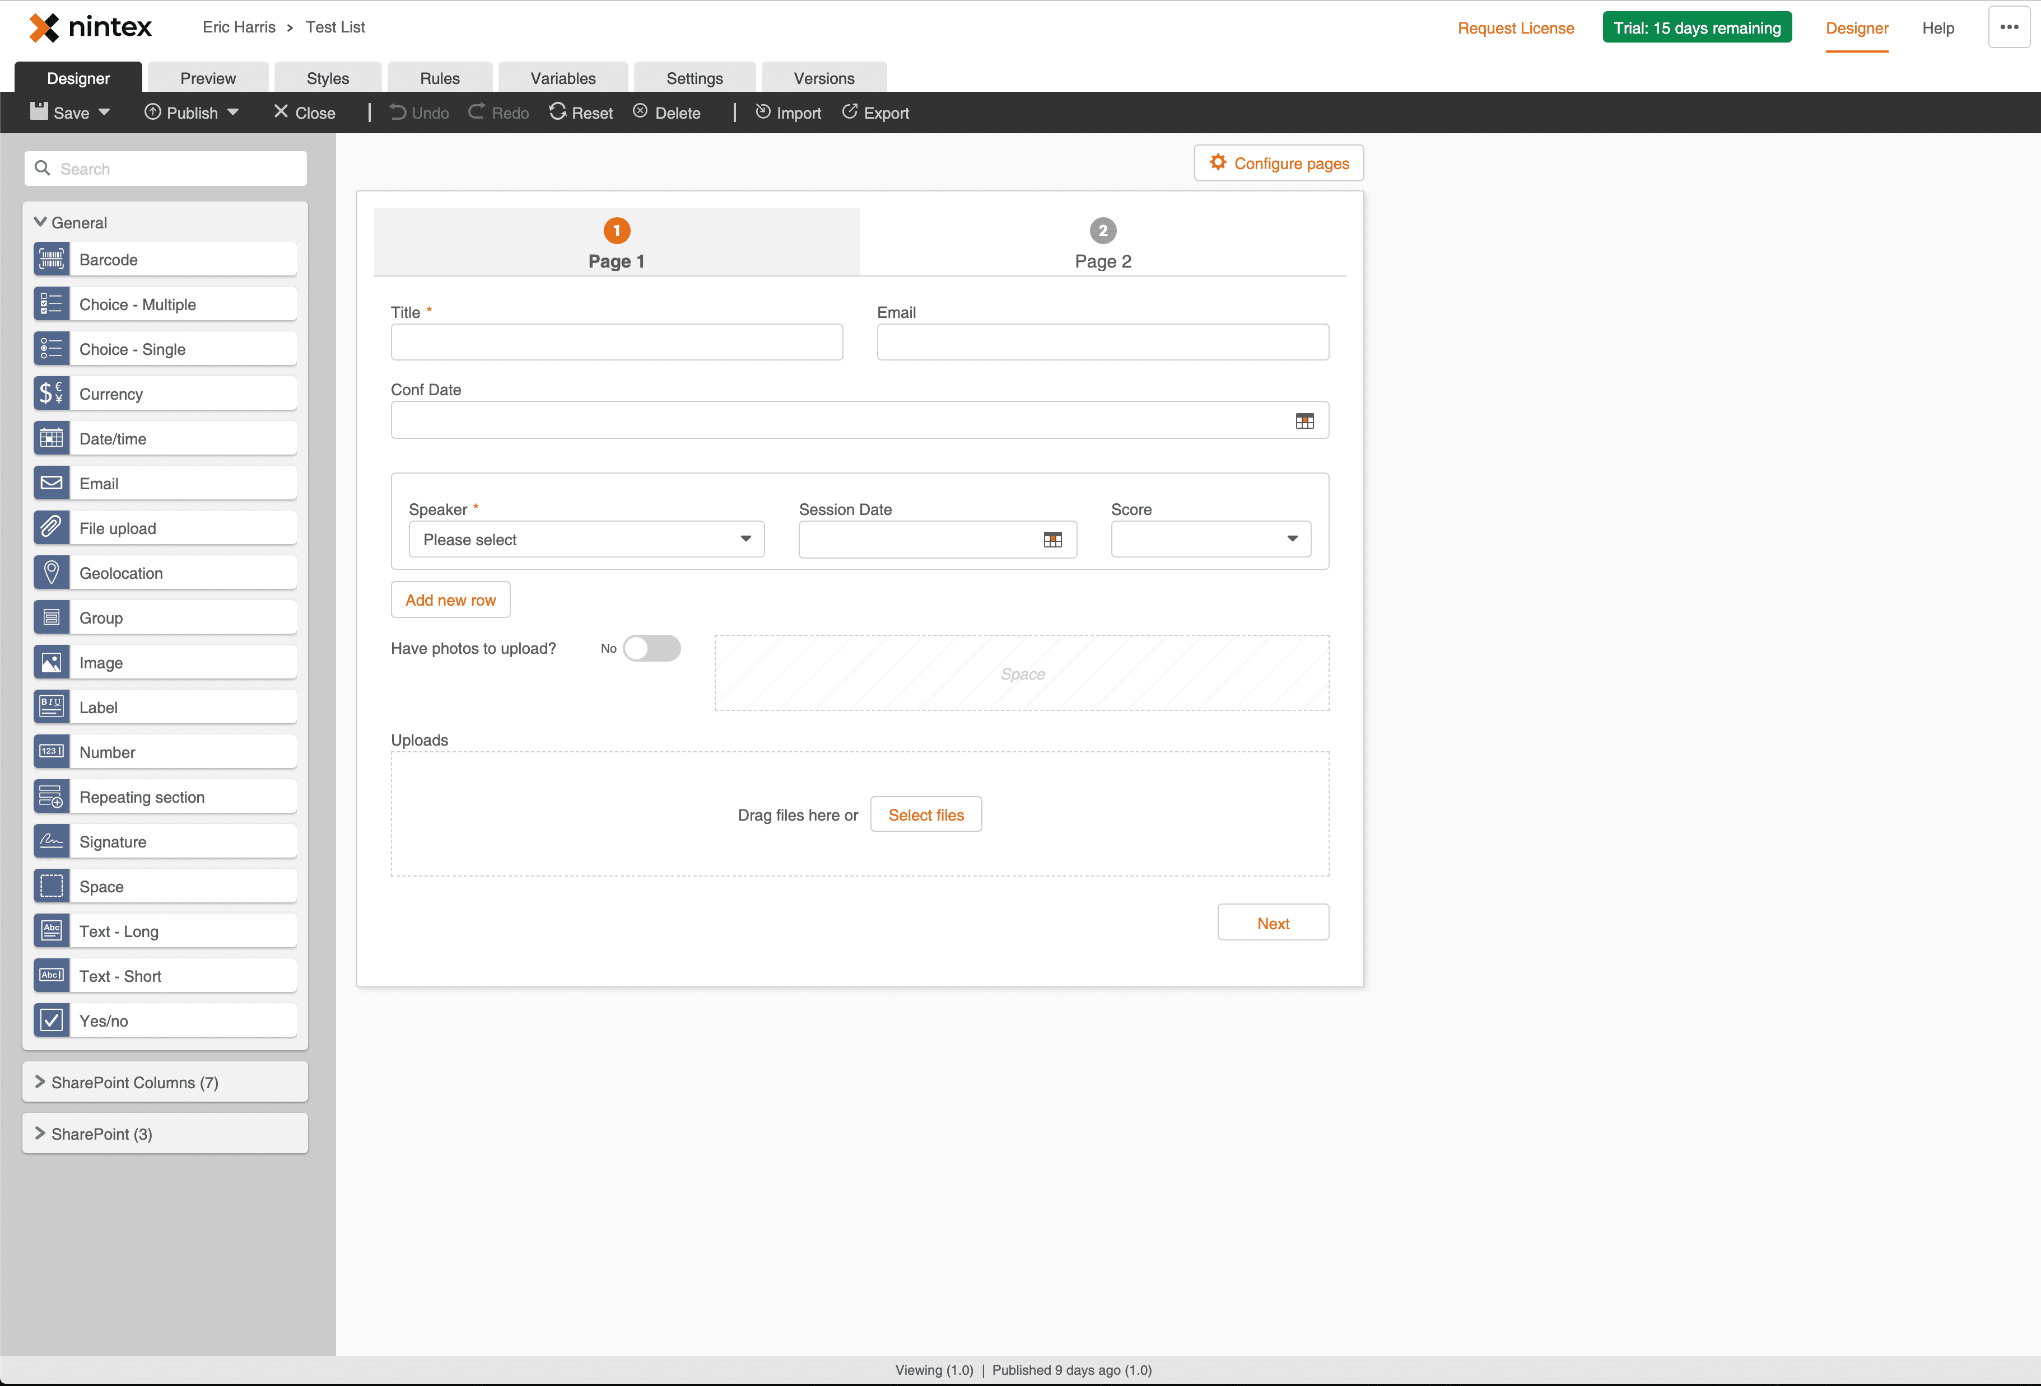Click the Barcode control icon
Viewport: 2041px width, 1386px height.
pos(52,259)
